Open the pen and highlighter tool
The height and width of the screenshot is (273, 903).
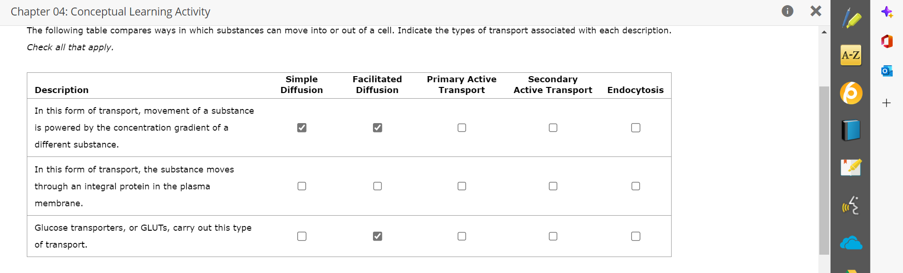click(x=851, y=19)
